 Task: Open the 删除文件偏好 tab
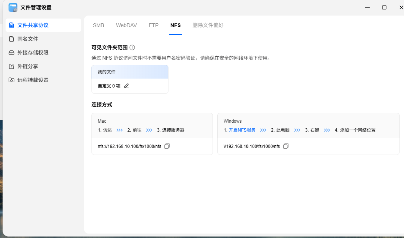[208, 25]
